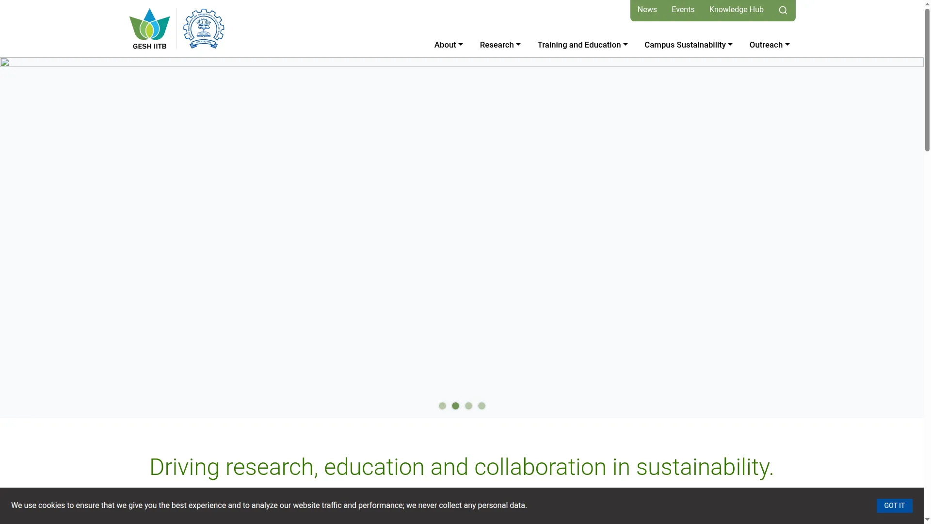Expand the Training and Education dropdown
931x524 pixels.
pyautogui.click(x=582, y=45)
